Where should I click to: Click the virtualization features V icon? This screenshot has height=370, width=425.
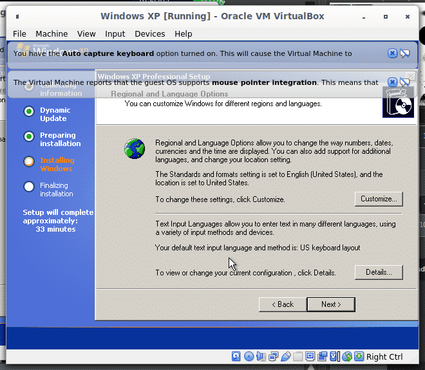(334, 356)
